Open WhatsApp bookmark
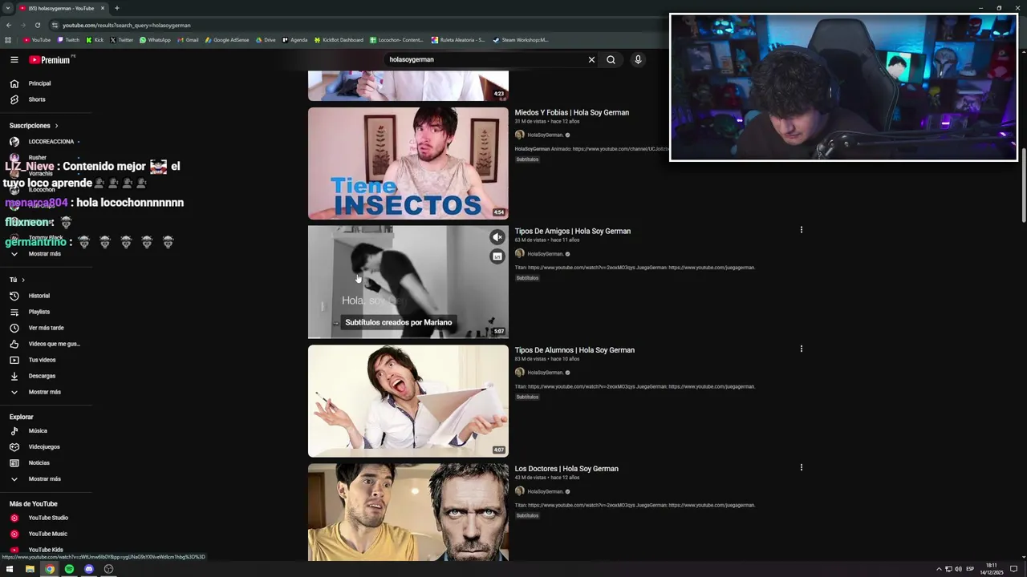The height and width of the screenshot is (577, 1027). click(x=155, y=40)
